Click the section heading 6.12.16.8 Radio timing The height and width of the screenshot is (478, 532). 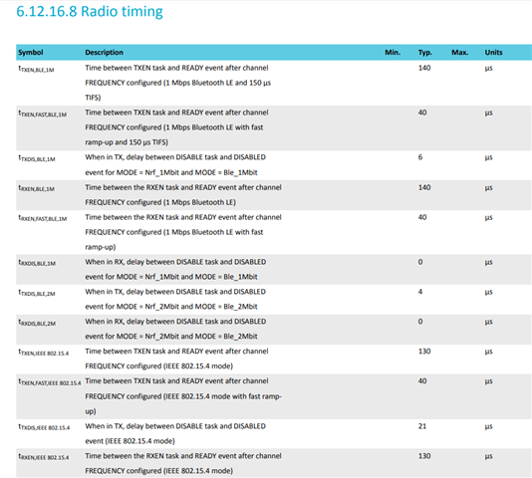click(x=90, y=11)
